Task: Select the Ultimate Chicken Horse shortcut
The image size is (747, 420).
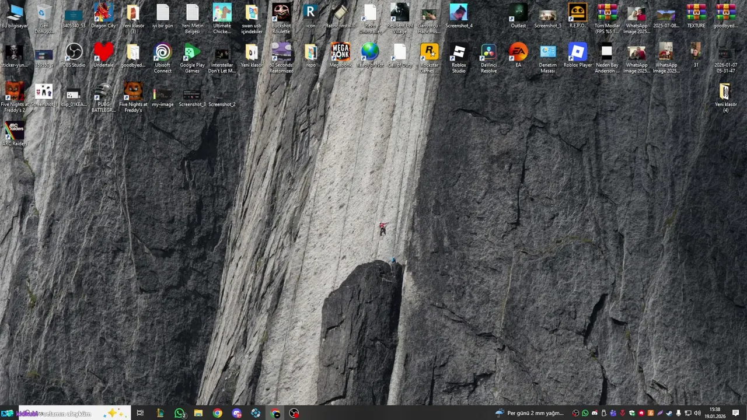Action: point(222,19)
